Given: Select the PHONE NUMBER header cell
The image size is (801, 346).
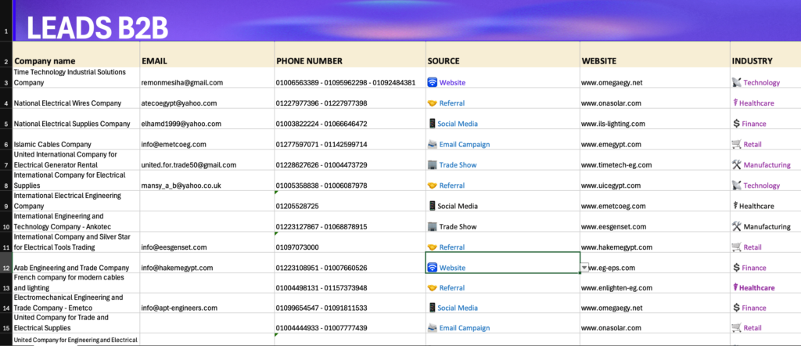Looking at the screenshot, I should (x=350, y=54).
